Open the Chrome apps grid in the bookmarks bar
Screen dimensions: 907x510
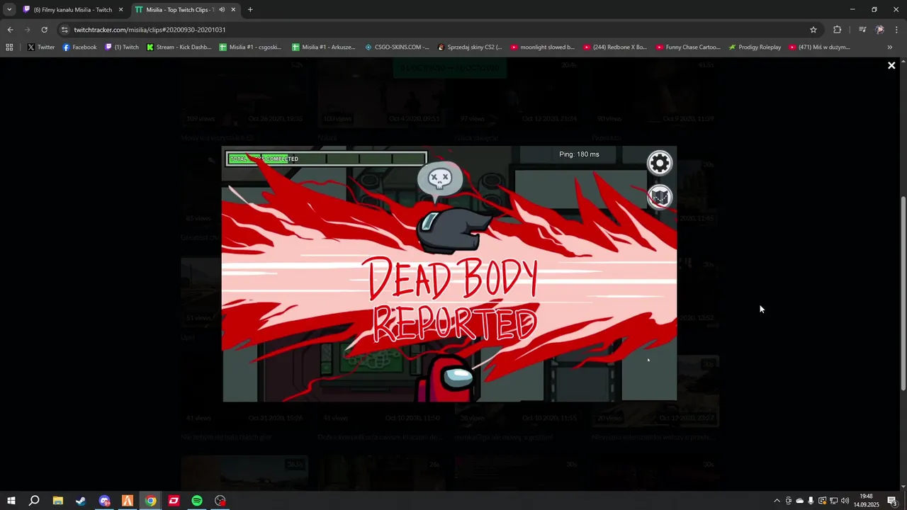tap(9, 47)
